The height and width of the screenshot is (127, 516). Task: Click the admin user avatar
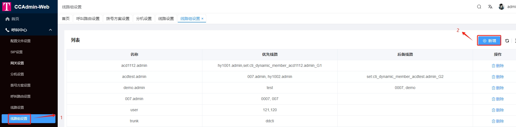pyautogui.click(x=501, y=7)
